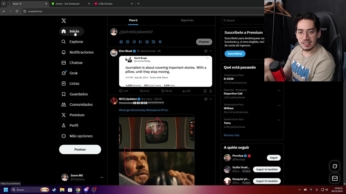Go to Perfil page
The image size is (346, 194).
pos(70,126)
